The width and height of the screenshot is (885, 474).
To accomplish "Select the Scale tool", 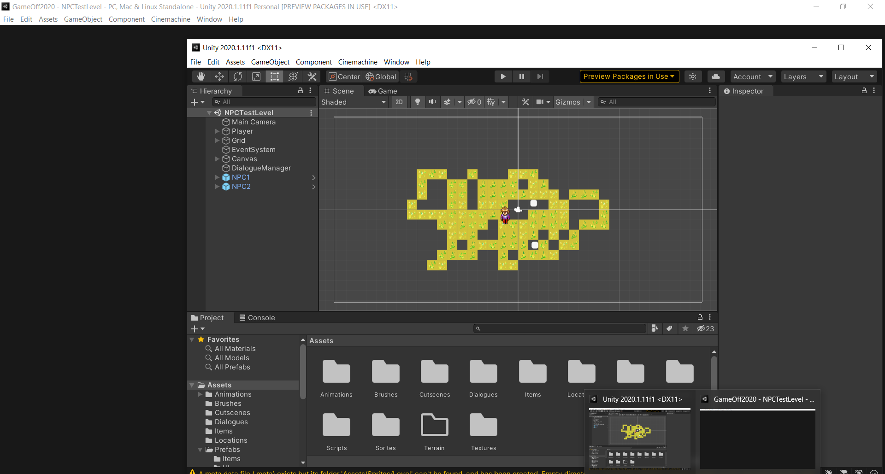I will coord(256,76).
